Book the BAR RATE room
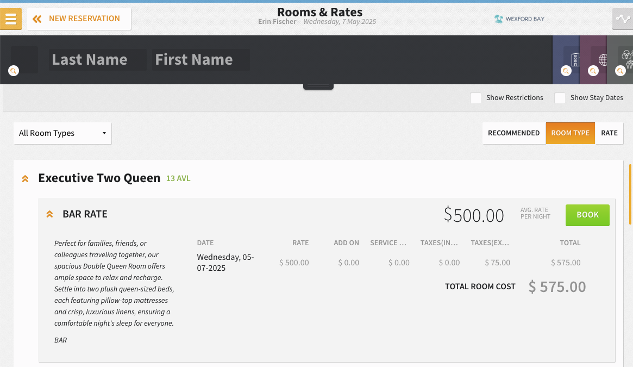633x367 pixels. [587, 215]
